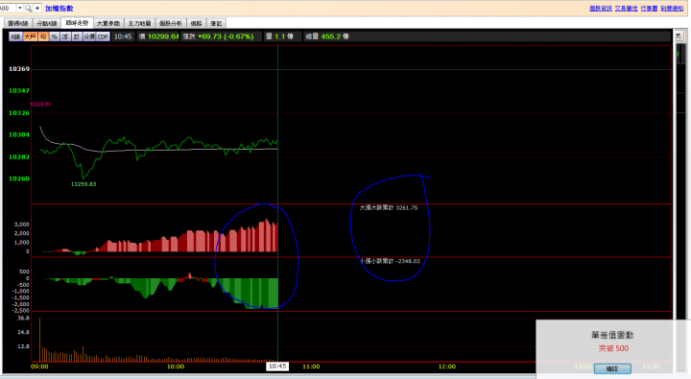Click the red 突破 500 alert text

tap(613, 348)
